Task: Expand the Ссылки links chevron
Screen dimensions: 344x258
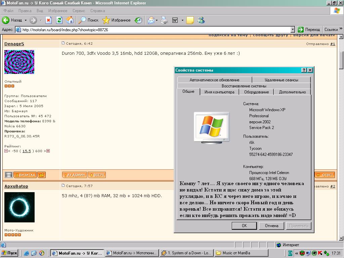Action: (341, 29)
